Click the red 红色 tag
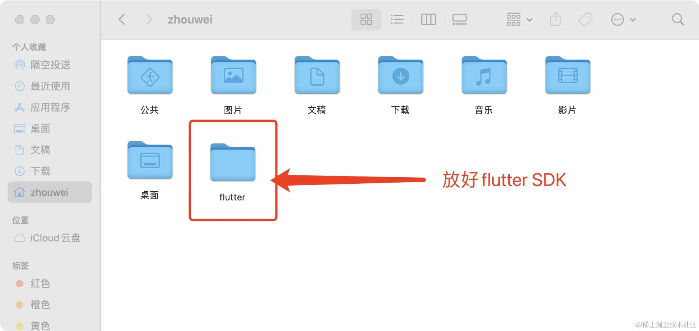The width and height of the screenshot is (699, 331). click(50, 284)
